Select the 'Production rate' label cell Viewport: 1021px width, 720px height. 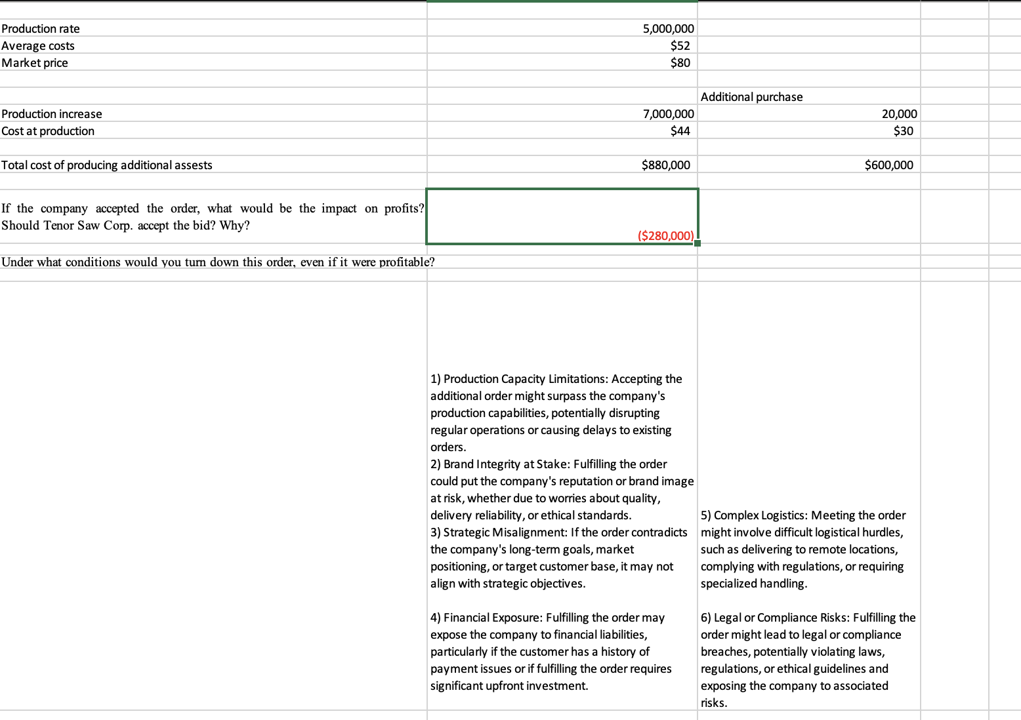point(213,28)
